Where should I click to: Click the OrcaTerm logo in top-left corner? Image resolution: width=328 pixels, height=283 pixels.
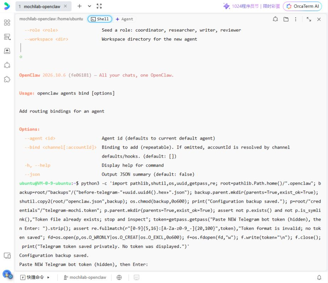pos(7,6)
